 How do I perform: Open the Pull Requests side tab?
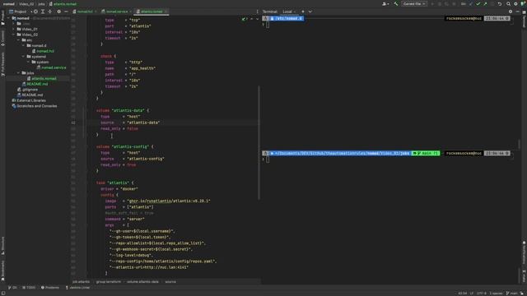point(2,64)
